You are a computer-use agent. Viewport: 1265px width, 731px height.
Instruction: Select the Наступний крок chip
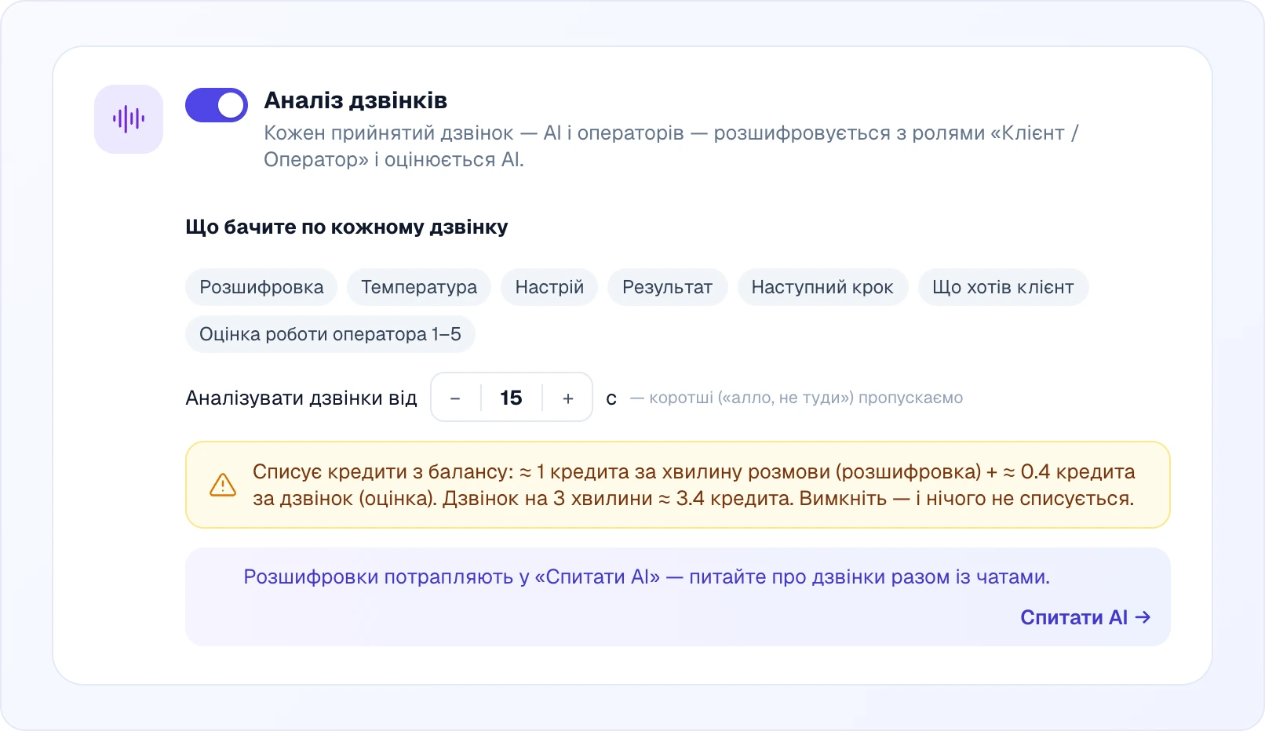tap(822, 287)
